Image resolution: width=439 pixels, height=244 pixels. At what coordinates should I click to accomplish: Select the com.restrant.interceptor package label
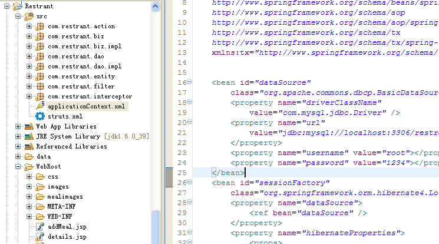pos(90,97)
